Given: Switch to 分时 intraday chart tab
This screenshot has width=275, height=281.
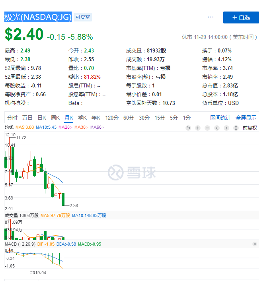Looking at the screenshot, I should (12, 118).
